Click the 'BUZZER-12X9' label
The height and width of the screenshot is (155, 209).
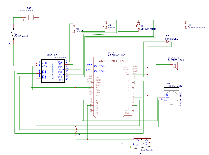pyautogui.click(x=176, y=60)
